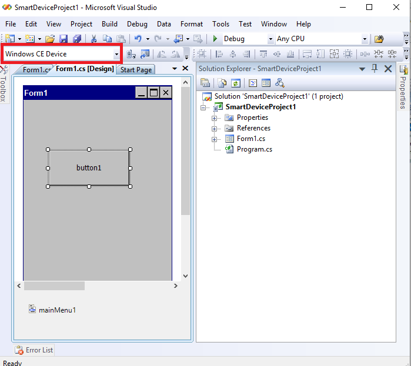Collapse the SmartDeviceProject1 project node
The height and width of the screenshot is (366, 411).
(203, 108)
